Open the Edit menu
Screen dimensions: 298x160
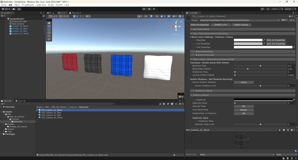point(10,5)
